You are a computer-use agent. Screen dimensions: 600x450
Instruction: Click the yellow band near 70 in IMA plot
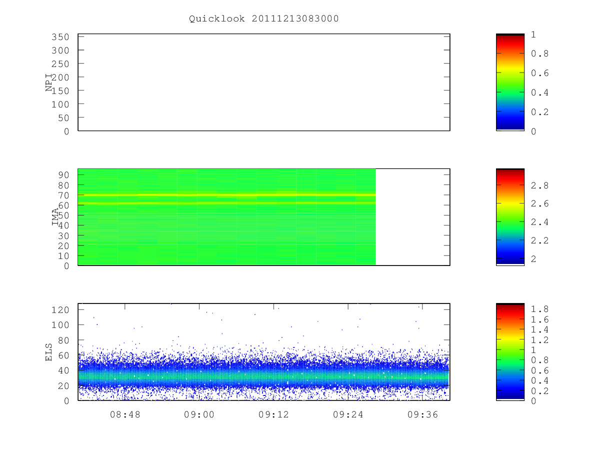tap(226, 195)
